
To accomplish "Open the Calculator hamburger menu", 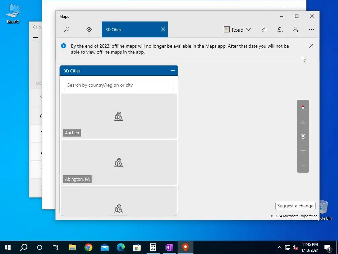I will point(36,39).
